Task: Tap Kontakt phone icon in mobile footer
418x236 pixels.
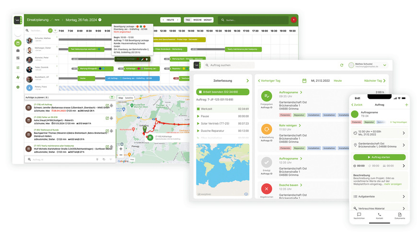Action: point(379,215)
